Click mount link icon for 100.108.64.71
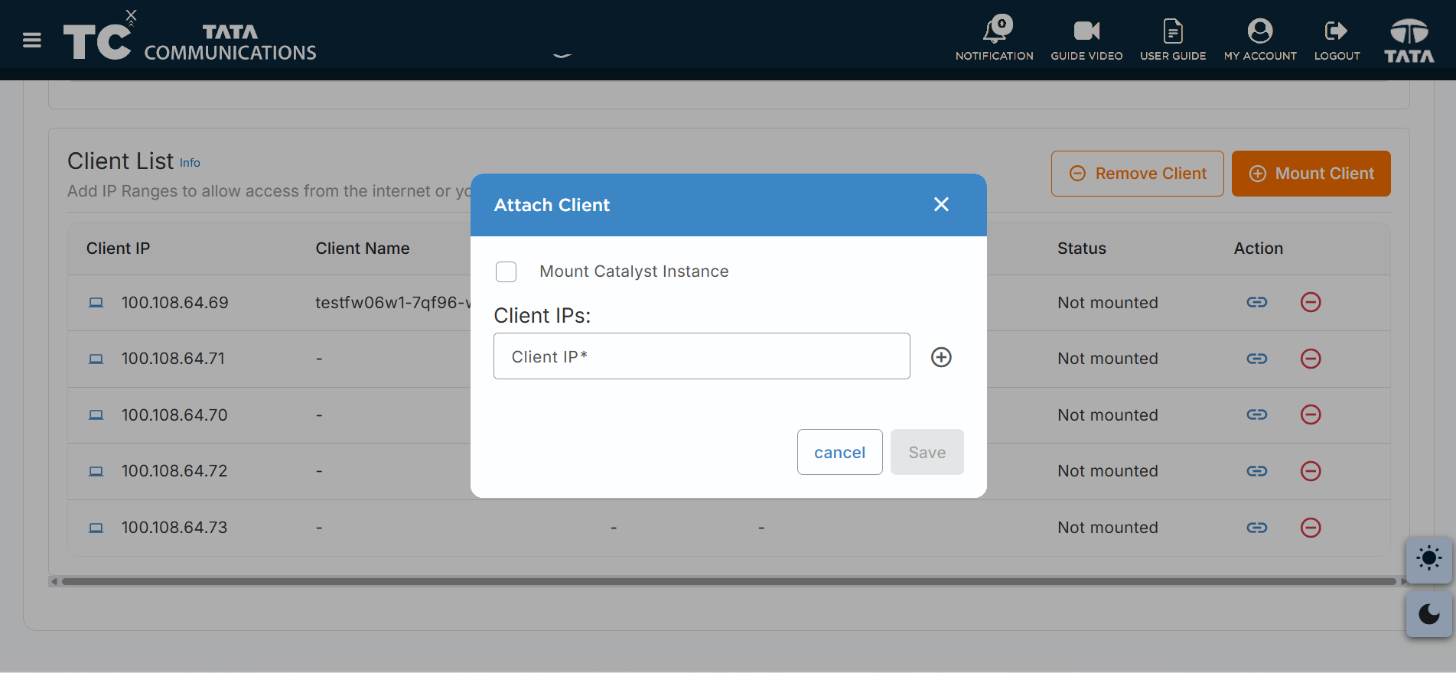The image size is (1456, 673). tap(1257, 359)
